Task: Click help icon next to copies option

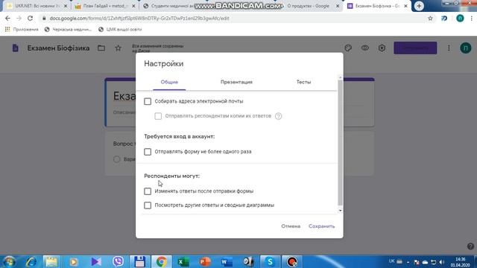Action: (x=278, y=116)
